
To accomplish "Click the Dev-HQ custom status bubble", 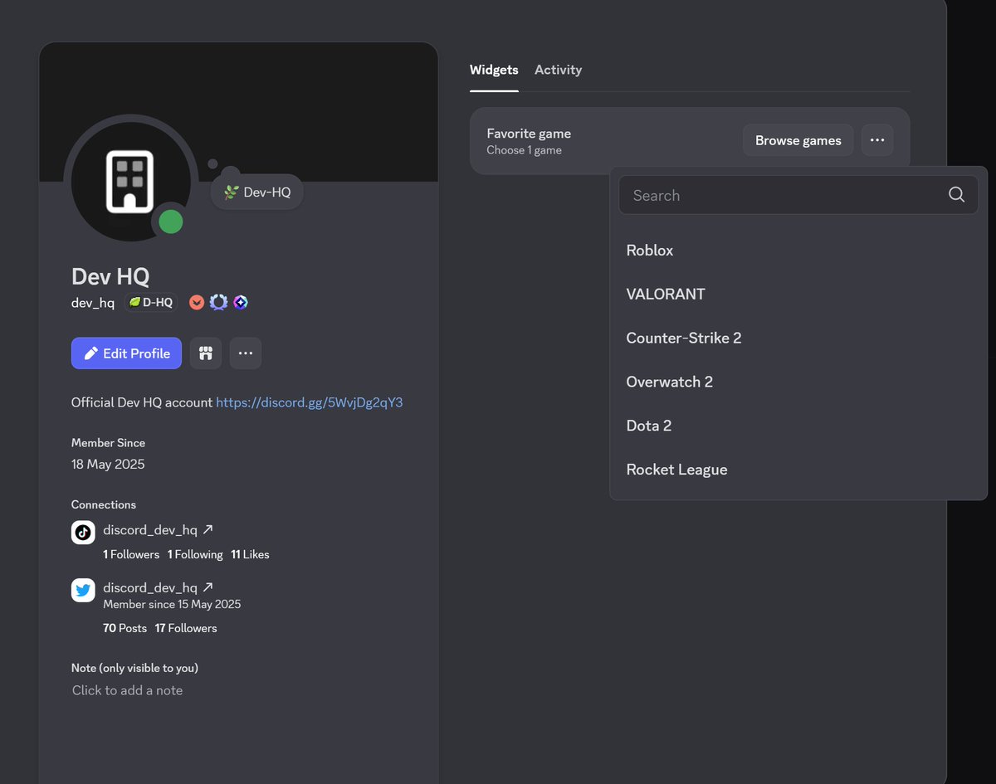I will pyautogui.click(x=256, y=192).
